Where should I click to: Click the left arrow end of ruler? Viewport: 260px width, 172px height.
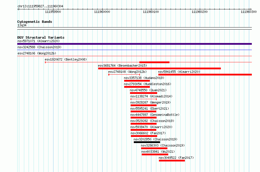(x=18, y=9)
